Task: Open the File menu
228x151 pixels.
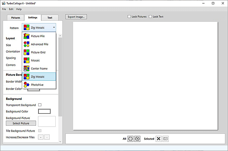Action: tap(4, 9)
